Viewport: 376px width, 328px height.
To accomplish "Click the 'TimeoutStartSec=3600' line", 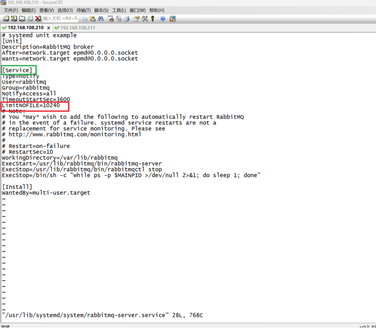I will click(36, 99).
